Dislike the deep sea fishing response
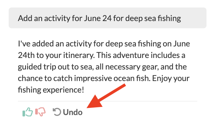214x124 pixels. tap(40, 112)
